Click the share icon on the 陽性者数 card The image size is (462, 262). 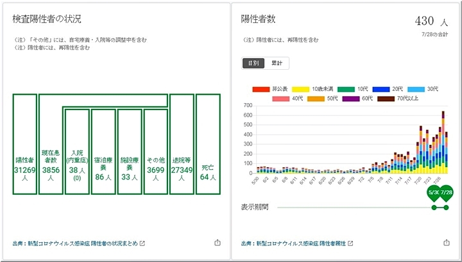(x=446, y=243)
